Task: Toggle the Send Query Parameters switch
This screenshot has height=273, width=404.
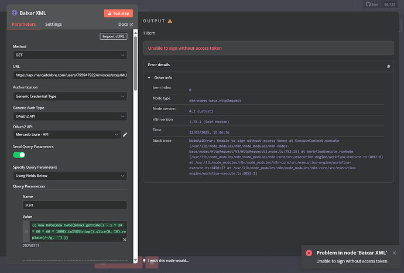Action: 19,155
